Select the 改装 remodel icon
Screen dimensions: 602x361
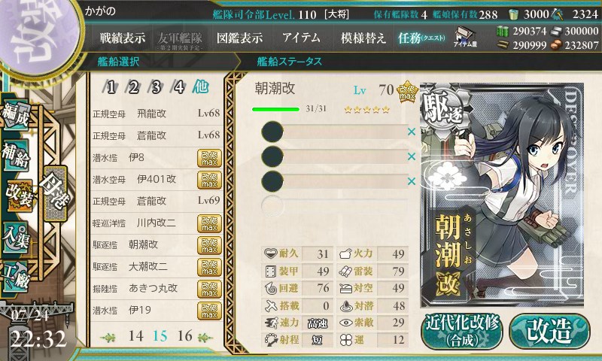[20, 196]
